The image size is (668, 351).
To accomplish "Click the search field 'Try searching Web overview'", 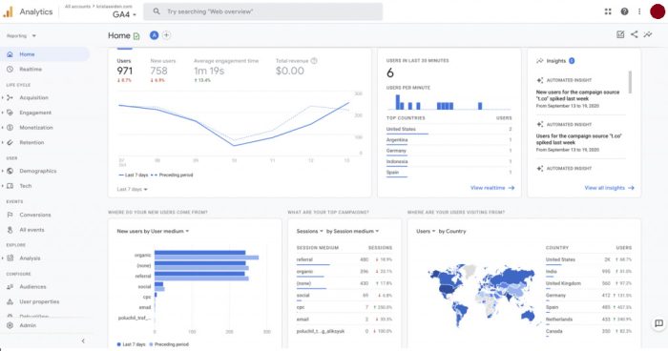I will click(262, 11).
